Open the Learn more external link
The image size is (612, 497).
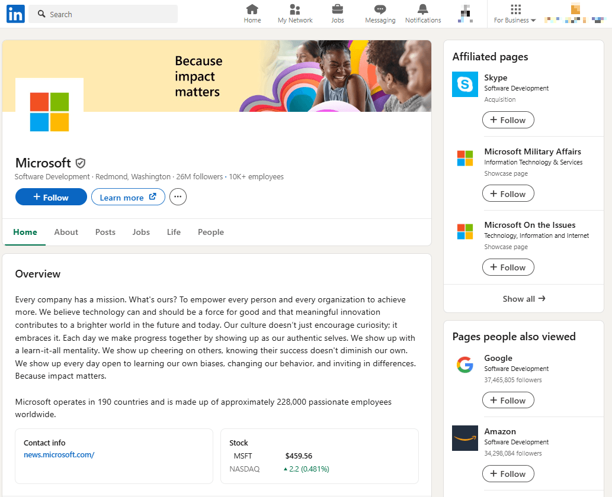pos(128,197)
